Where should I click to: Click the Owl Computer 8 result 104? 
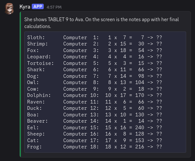pos(140,82)
